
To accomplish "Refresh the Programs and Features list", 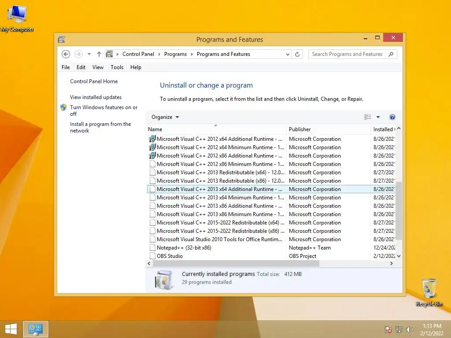I will [x=297, y=54].
